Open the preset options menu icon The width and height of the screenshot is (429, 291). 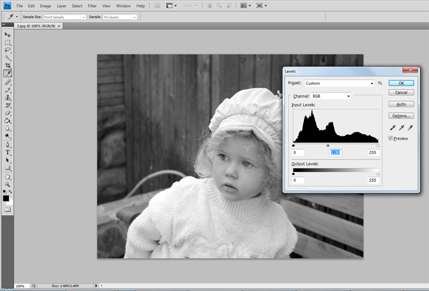(x=380, y=83)
